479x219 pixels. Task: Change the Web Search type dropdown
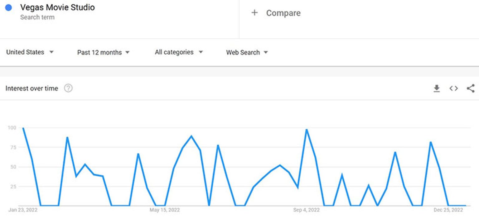247,52
